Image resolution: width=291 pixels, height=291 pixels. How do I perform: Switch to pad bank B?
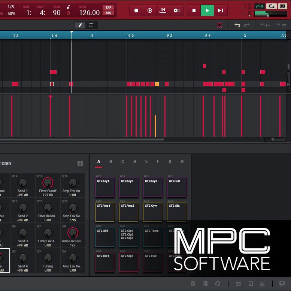(110, 161)
